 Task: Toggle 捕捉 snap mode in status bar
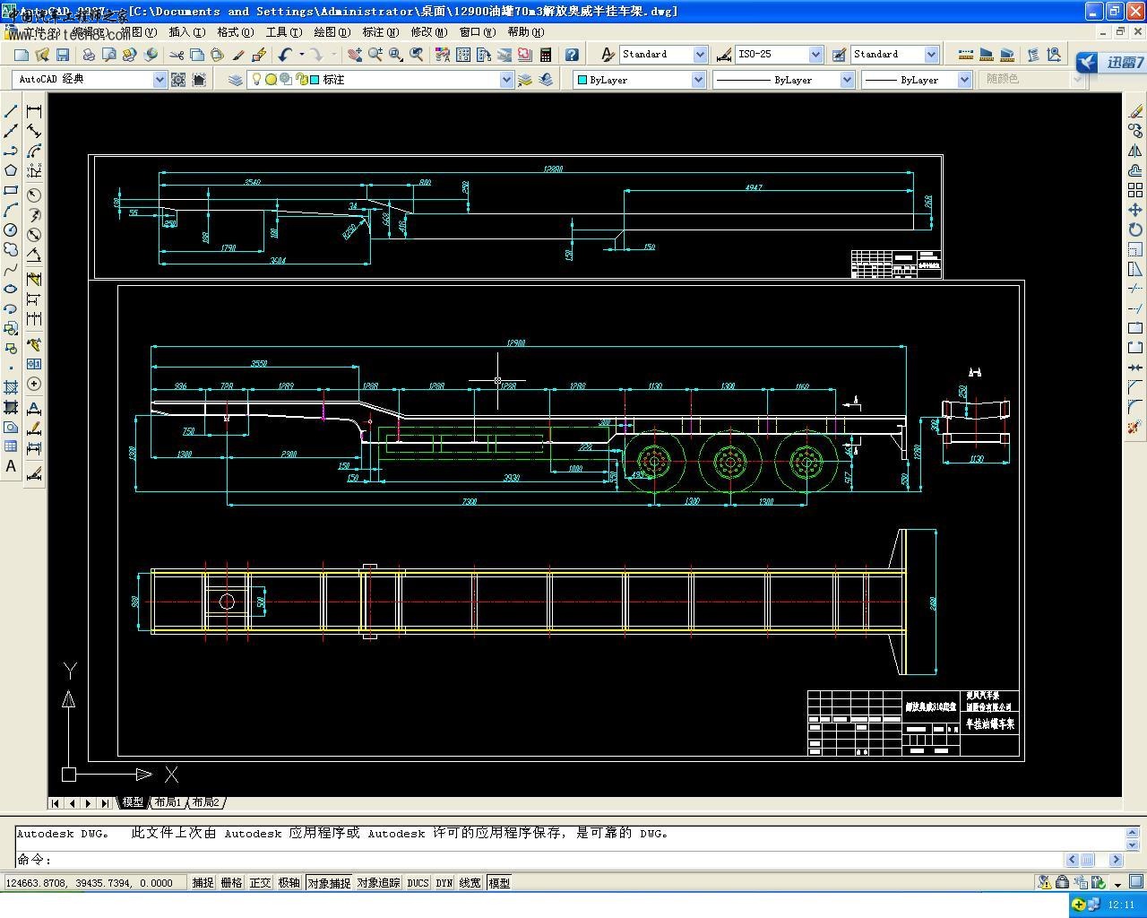point(203,883)
